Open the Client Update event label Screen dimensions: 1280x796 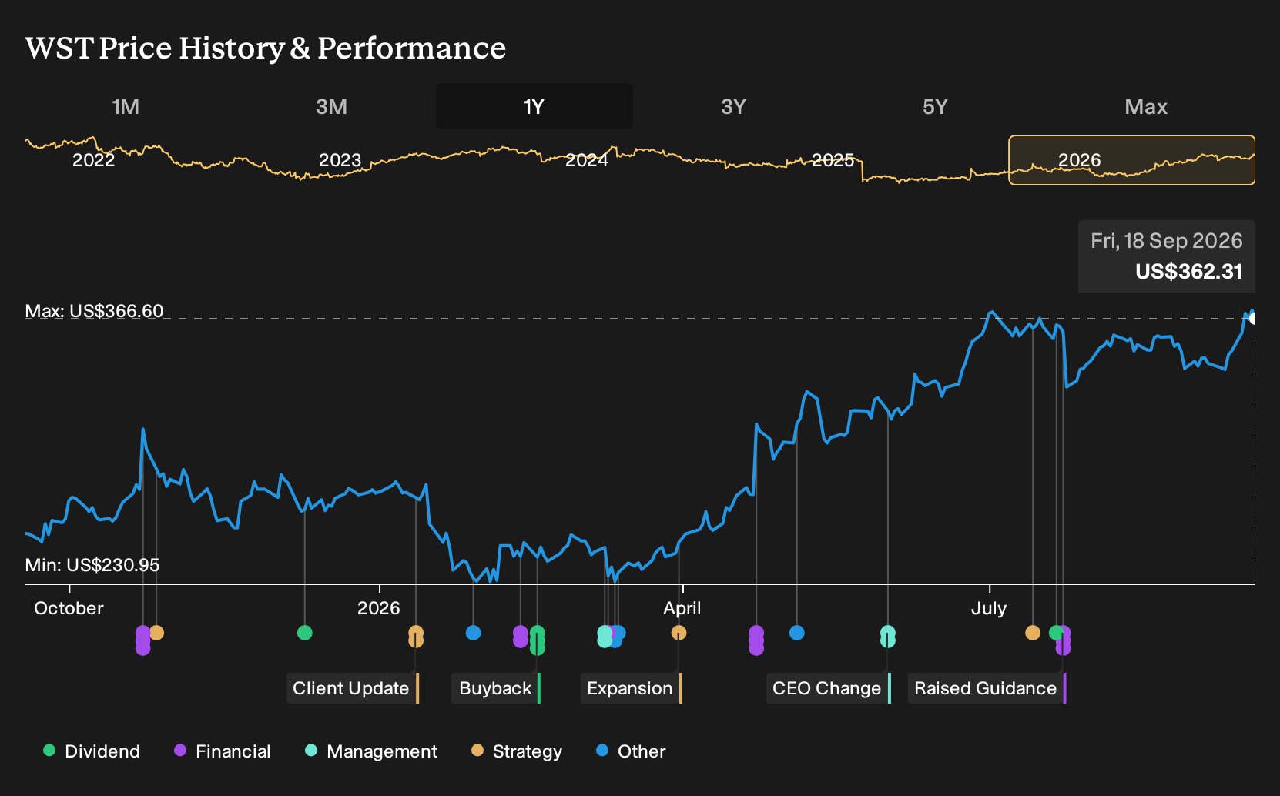(353, 688)
